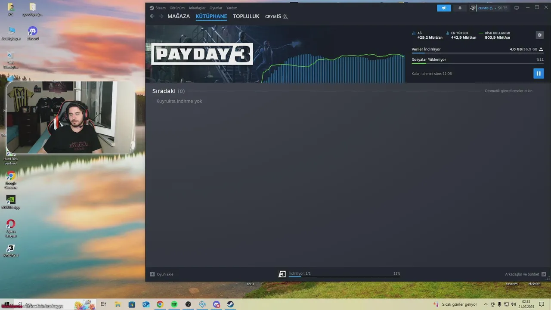The image size is (551, 310).
Task: Select the NVIDIA App desktop shortcut
Action: (x=11, y=202)
